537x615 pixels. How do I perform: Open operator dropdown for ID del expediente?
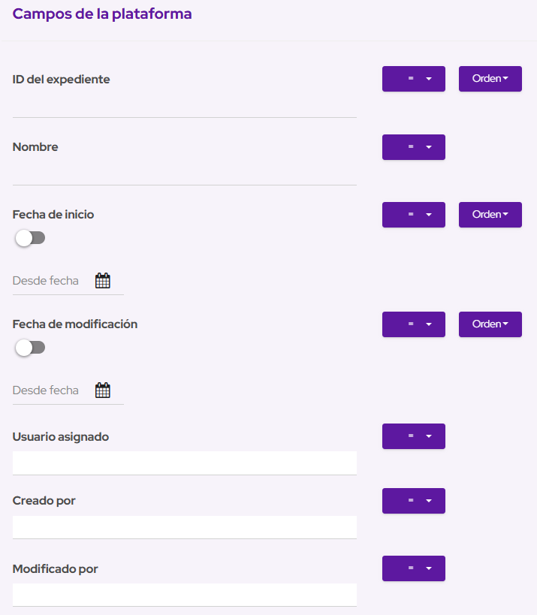(x=414, y=79)
